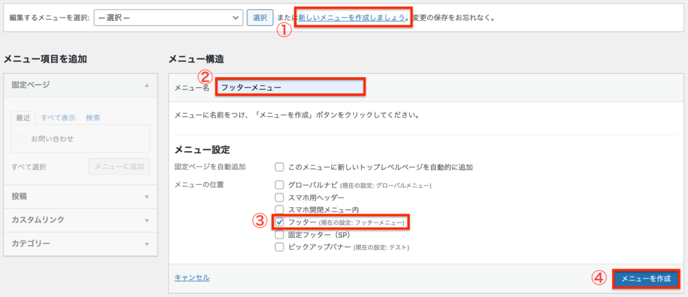
Task: Check the お問い合わせ page checkbox
Action: (x=23, y=139)
